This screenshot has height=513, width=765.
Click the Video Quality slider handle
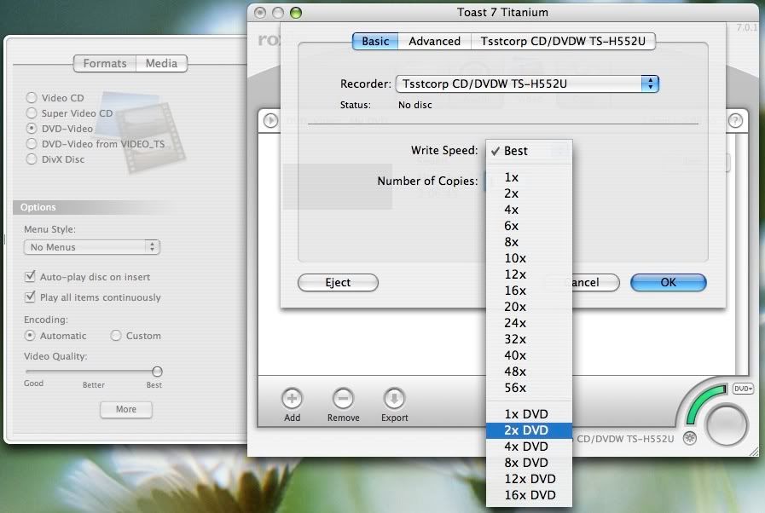[x=157, y=372]
